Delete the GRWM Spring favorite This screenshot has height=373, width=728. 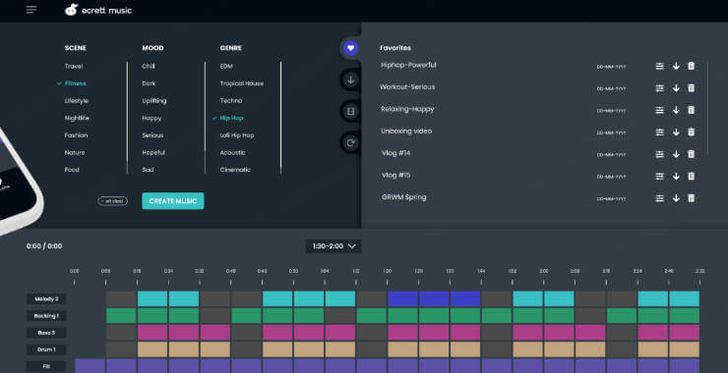click(x=691, y=198)
